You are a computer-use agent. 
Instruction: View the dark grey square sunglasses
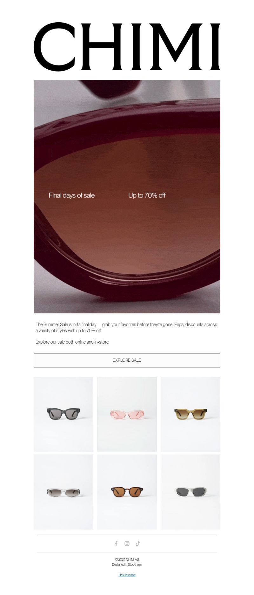tap(63, 414)
